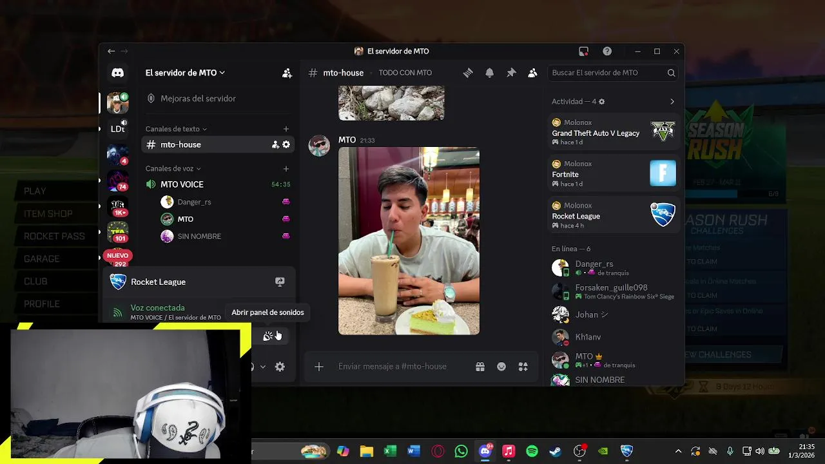Open voice connection signal icon
The width and height of the screenshot is (825, 464).
pos(117,313)
